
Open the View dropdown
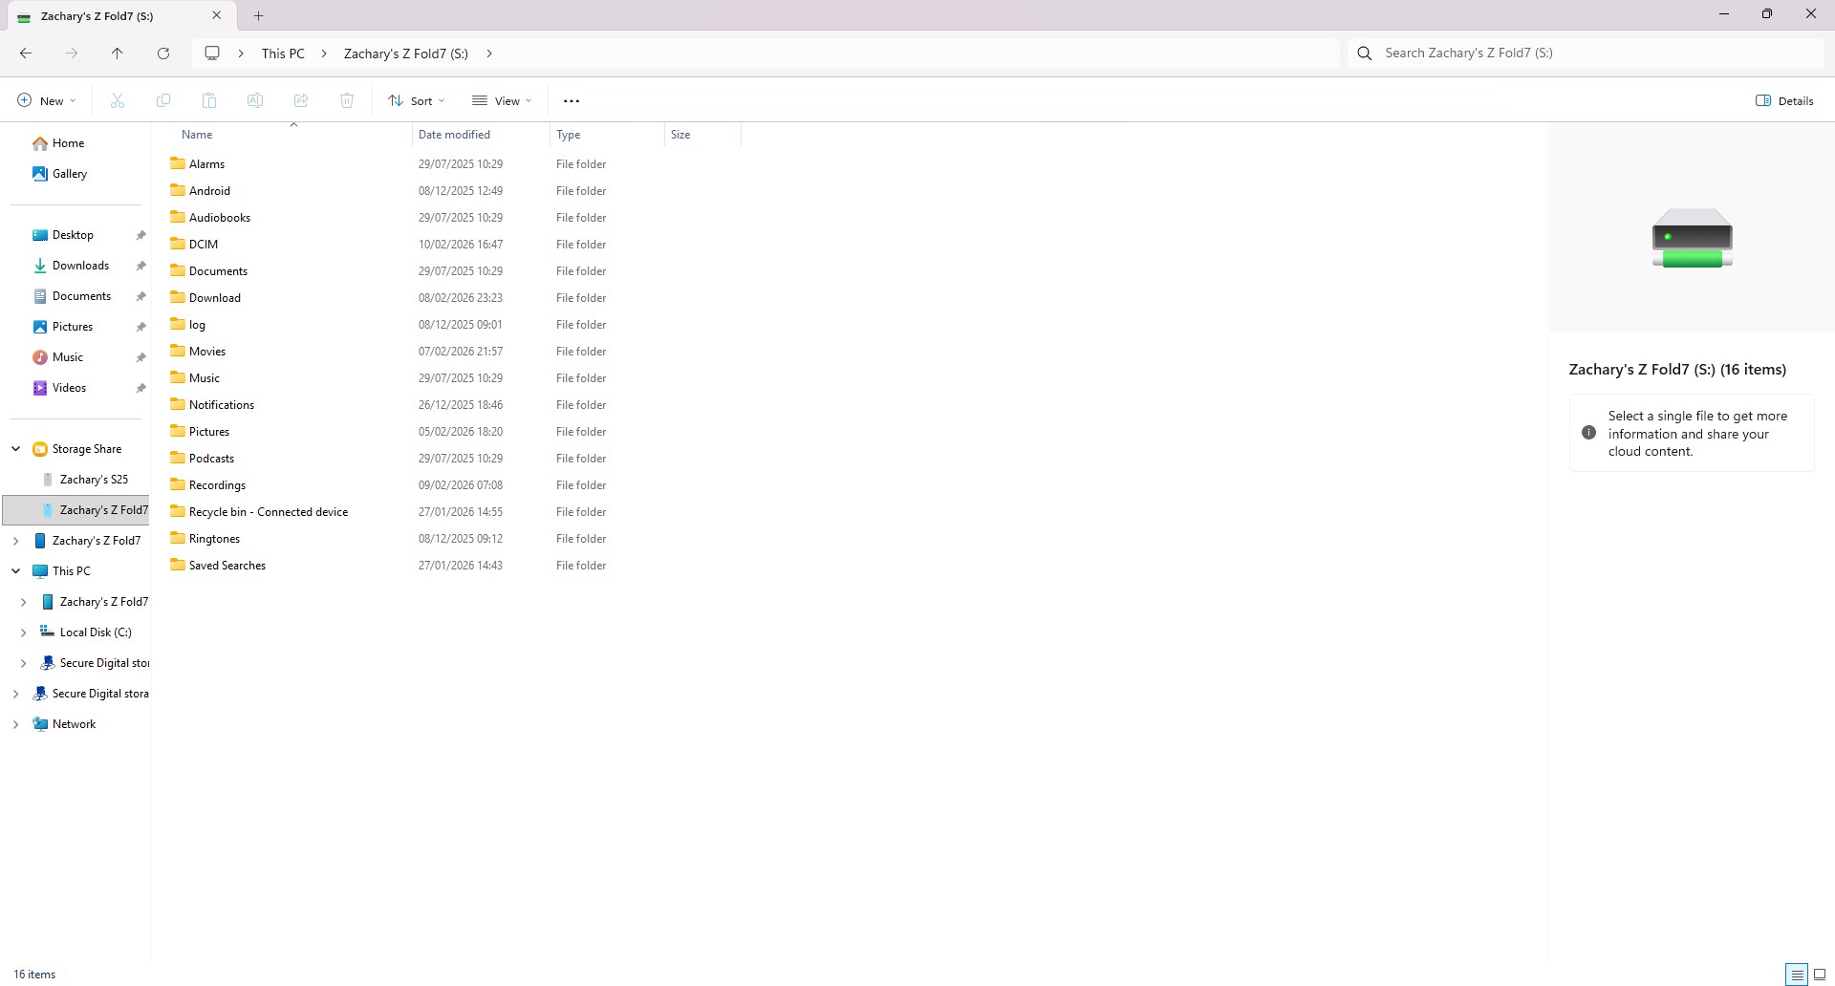pos(501,100)
